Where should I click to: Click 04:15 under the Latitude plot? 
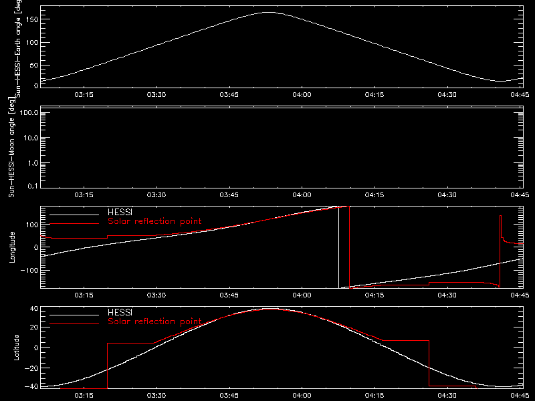coord(374,396)
